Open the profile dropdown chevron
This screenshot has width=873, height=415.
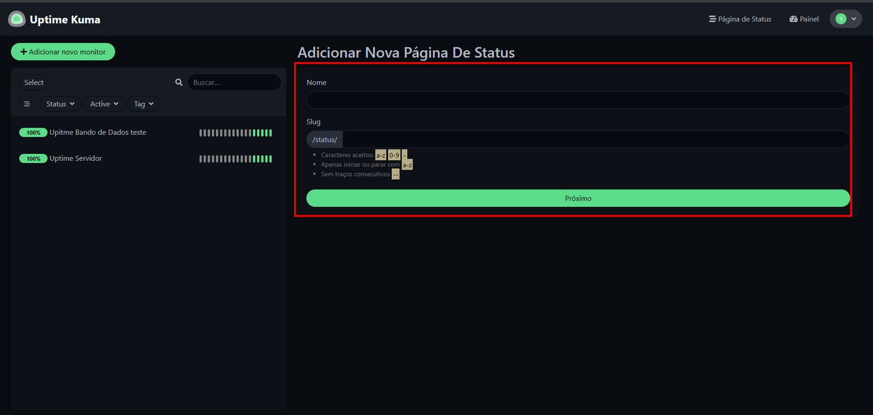(854, 19)
